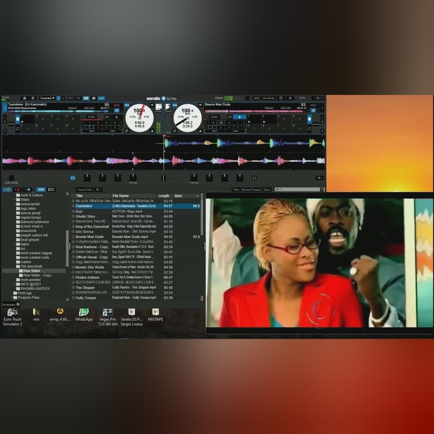Open WhatsApp desktop shortcut
Screen dimensions: 434x434
[x=84, y=315]
